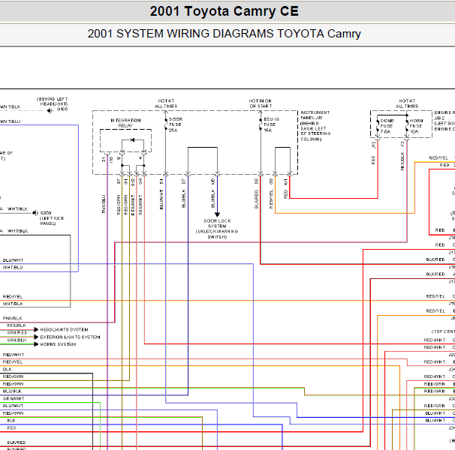Screen dimensions: 455x450
Task: Click vertical RED label below dome fuse
Action: pyautogui.click(x=373, y=160)
